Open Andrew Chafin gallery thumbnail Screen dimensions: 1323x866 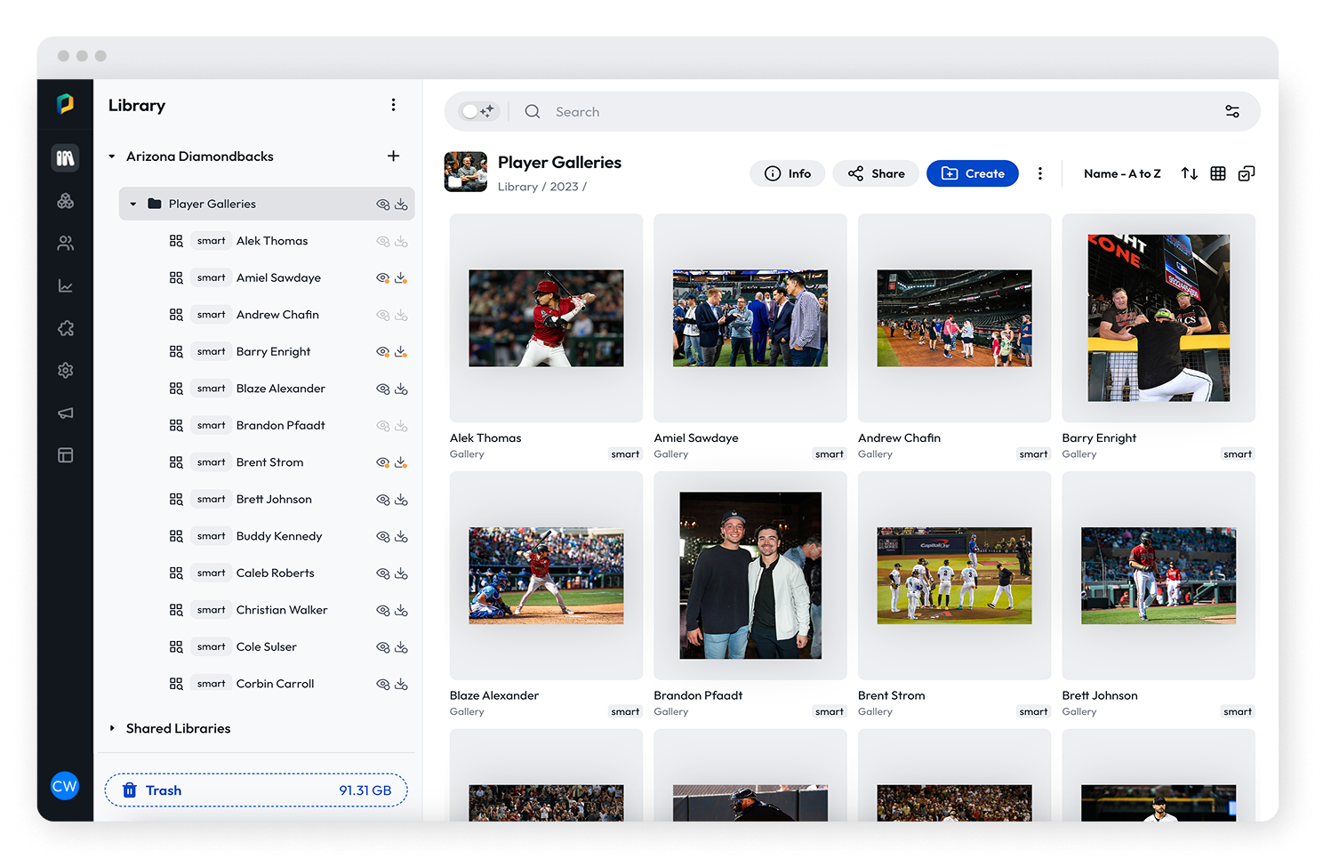[x=954, y=318]
